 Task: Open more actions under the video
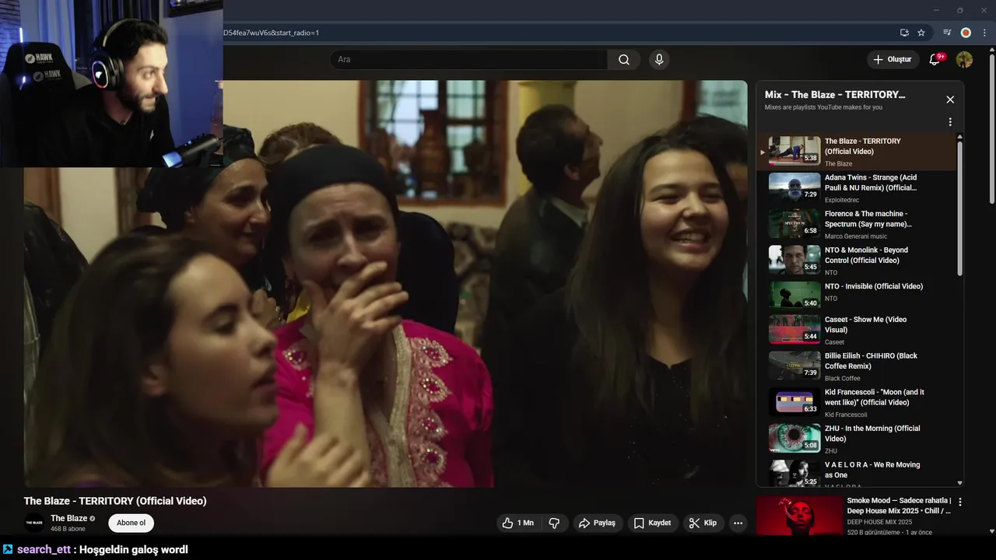pyautogui.click(x=738, y=523)
